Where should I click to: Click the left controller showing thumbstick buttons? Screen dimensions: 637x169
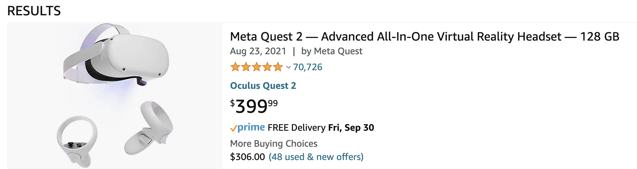click(77, 140)
